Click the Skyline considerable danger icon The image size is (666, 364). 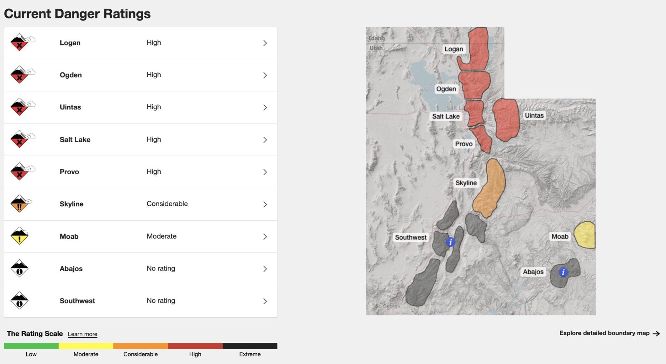click(21, 204)
